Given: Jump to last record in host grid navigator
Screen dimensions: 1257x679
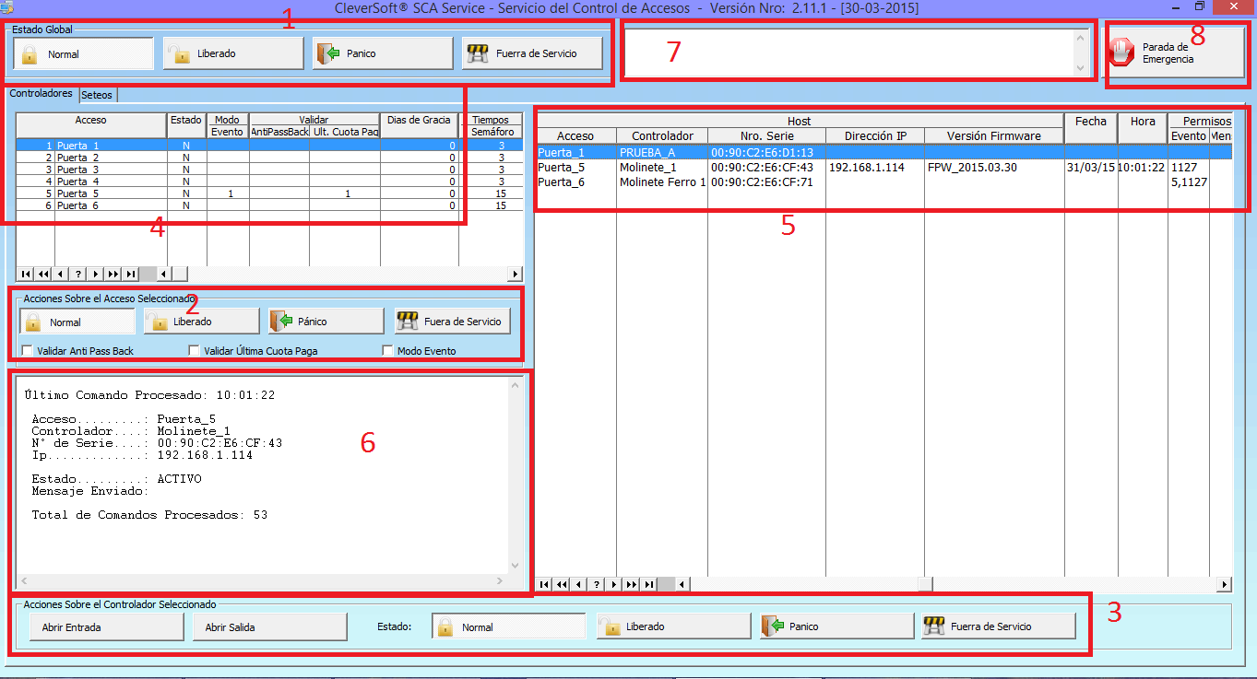Looking at the screenshot, I should [x=650, y=584].
